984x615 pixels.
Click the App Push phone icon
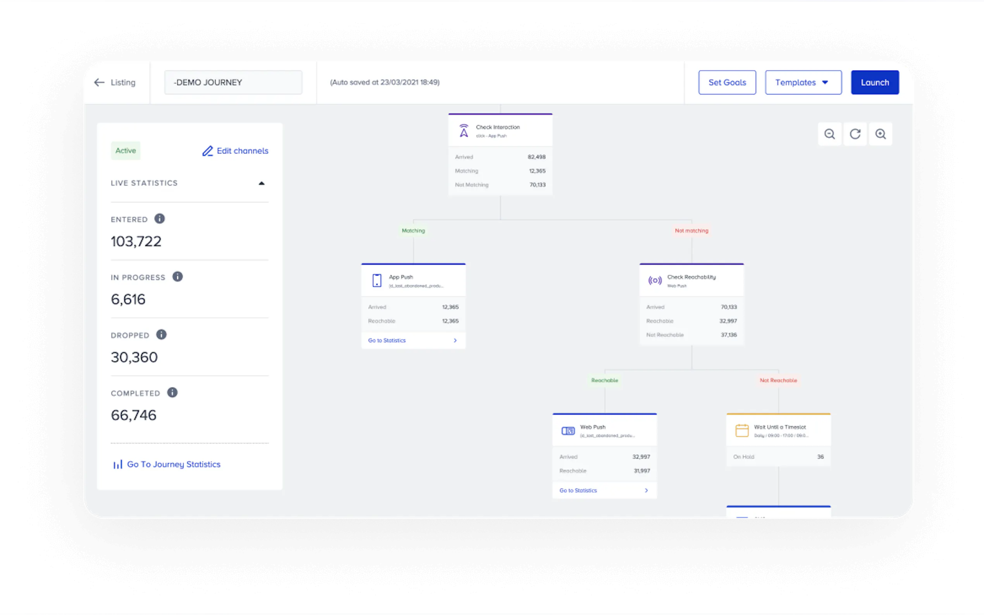(377, 281)
